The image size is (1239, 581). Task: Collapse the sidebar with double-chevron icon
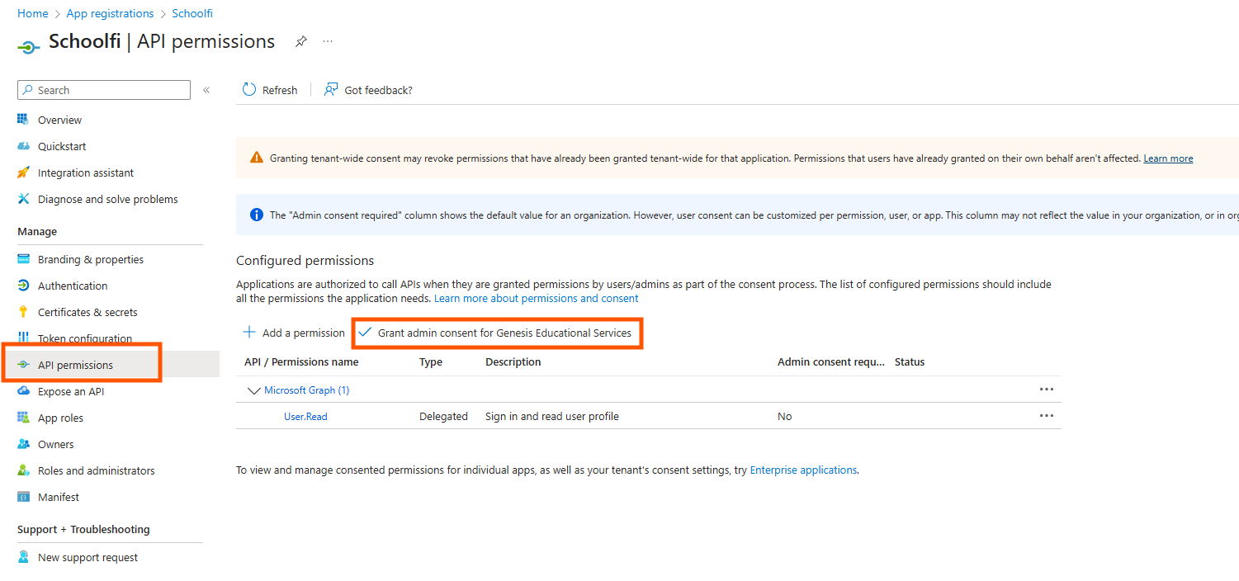click(x=206, y=90)
